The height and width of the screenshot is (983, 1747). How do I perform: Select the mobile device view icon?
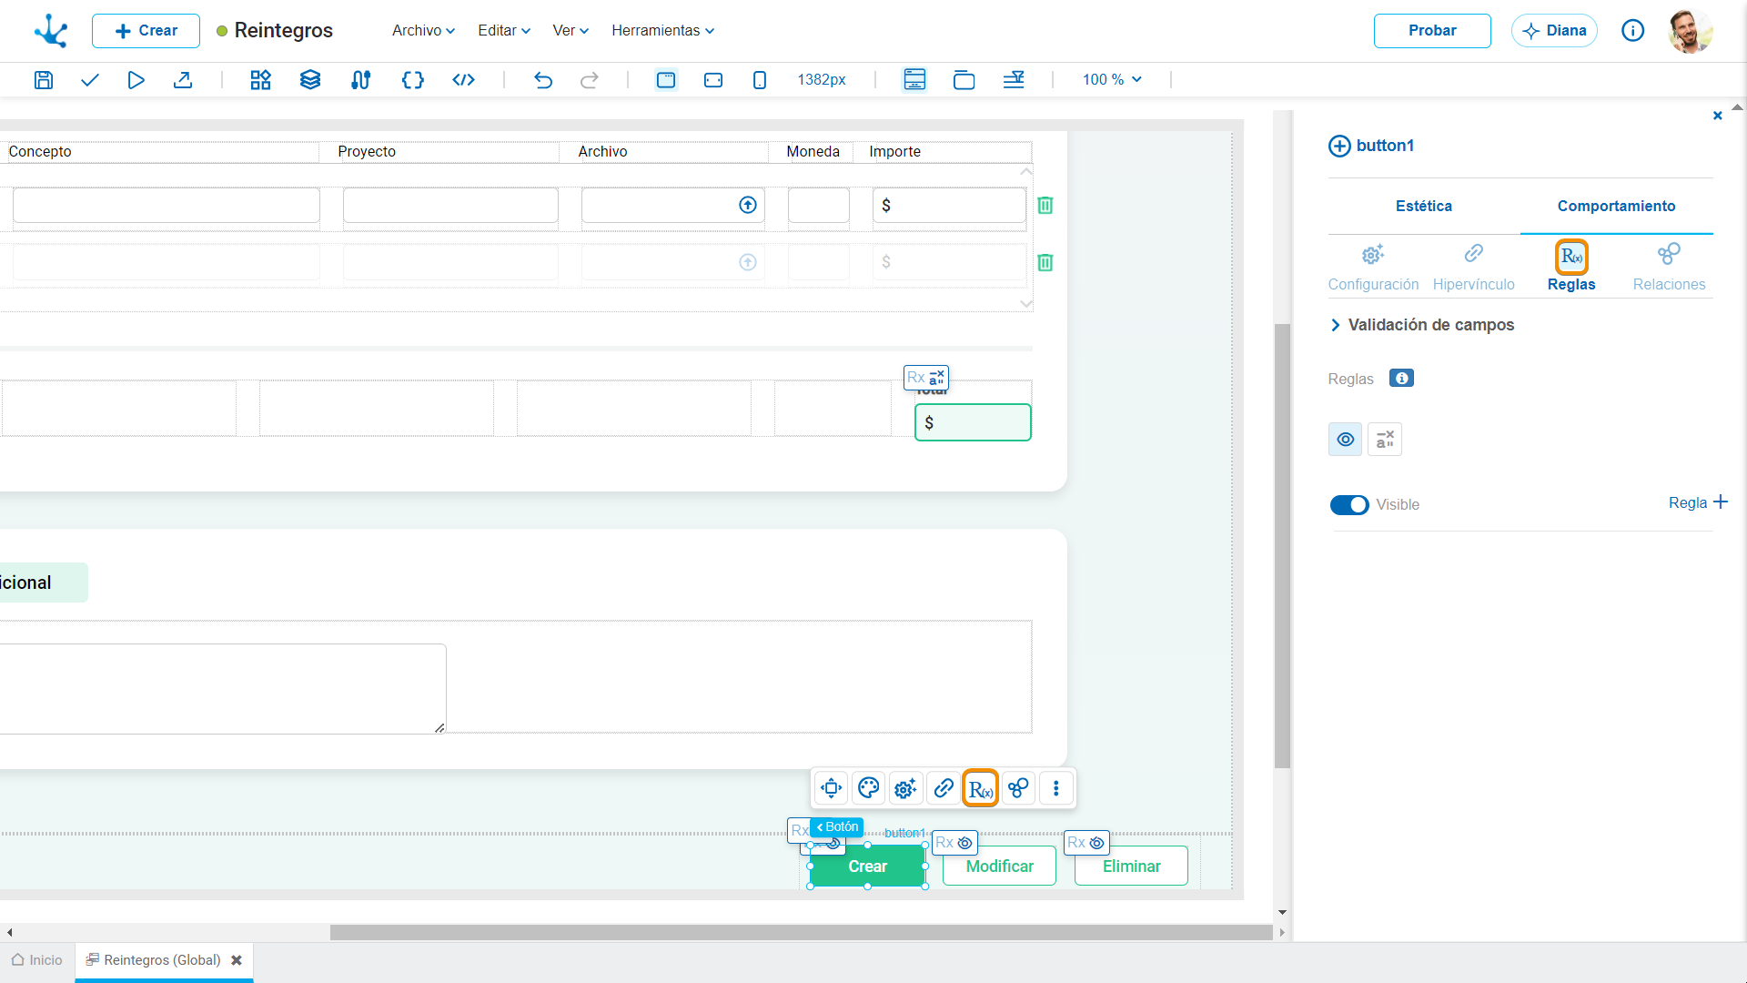[760, 80]
